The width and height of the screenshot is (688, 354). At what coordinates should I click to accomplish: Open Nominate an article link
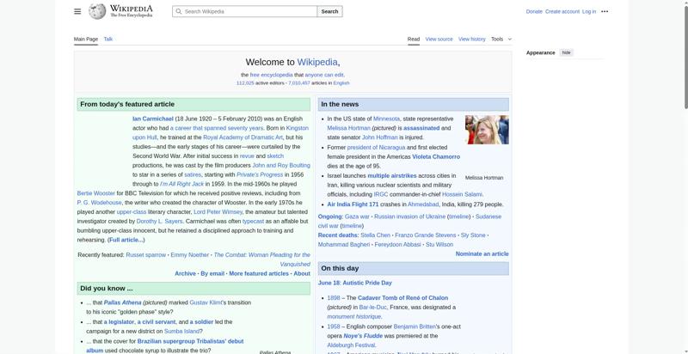point(482,254)
